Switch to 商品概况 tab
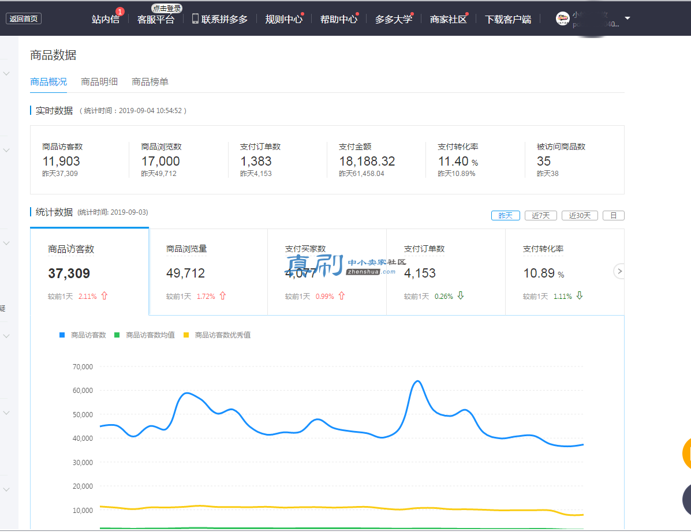The image size is (691, 532). pos(48,82)
